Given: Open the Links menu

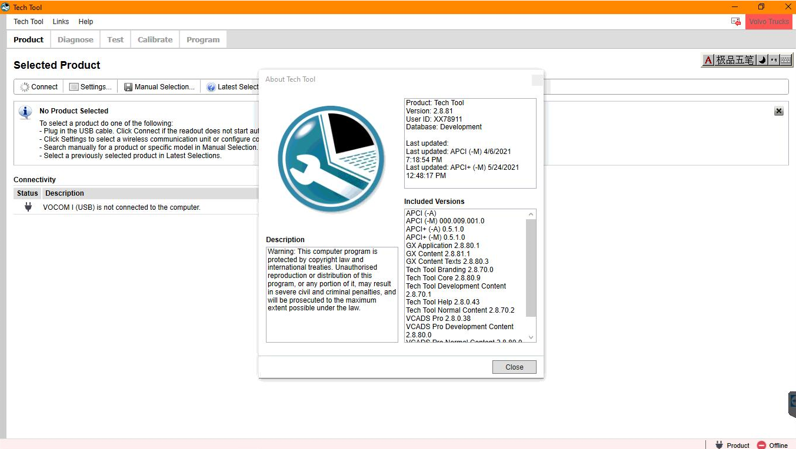Looking at the screenshot, I should coord(61,21).
